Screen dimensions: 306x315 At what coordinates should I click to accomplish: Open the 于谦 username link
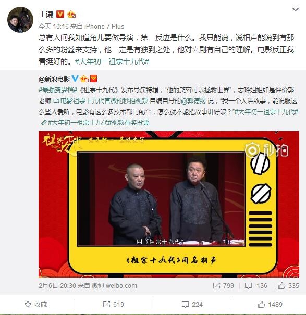tap(46, 14)
